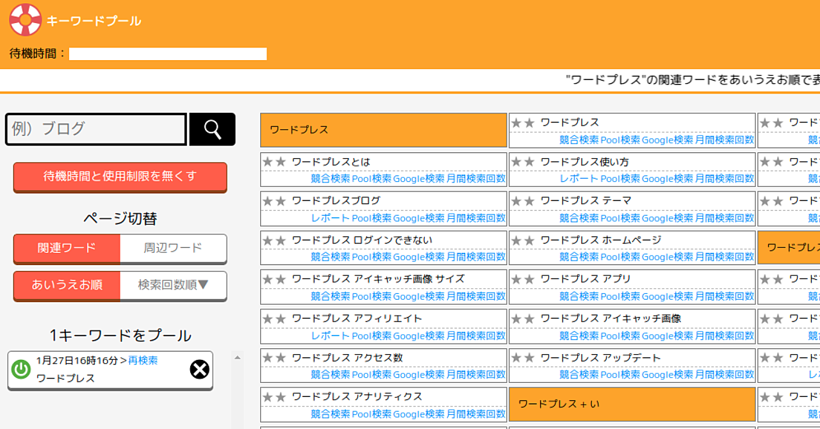Open Pool検索 for ワードプレス アップデート
The height and width of the screenshot is (429, 820).
tap(620, 375)
